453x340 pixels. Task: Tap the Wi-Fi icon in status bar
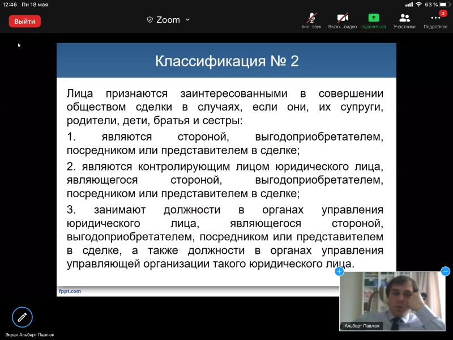tap(418, 5)
